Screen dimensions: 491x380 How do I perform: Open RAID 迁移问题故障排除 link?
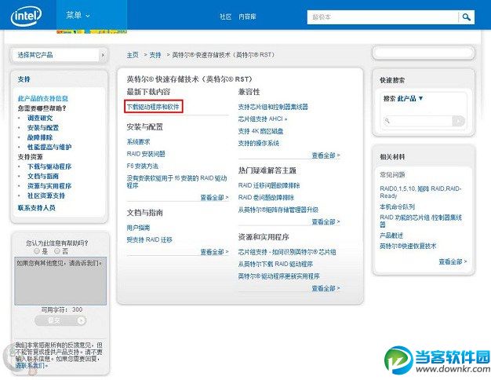click(x=269, y=185)
